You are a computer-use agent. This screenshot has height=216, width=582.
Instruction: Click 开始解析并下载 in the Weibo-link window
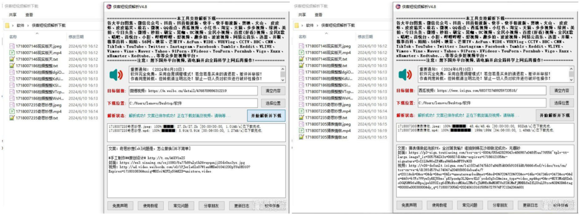(266, 115)
